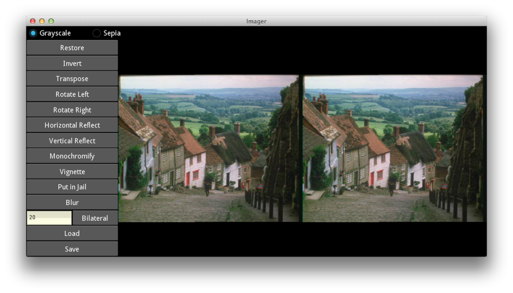The width and height of the screenshot is (513, 293).
Task: Click the Put in Jail button
Action: click(x=72, y=187)
